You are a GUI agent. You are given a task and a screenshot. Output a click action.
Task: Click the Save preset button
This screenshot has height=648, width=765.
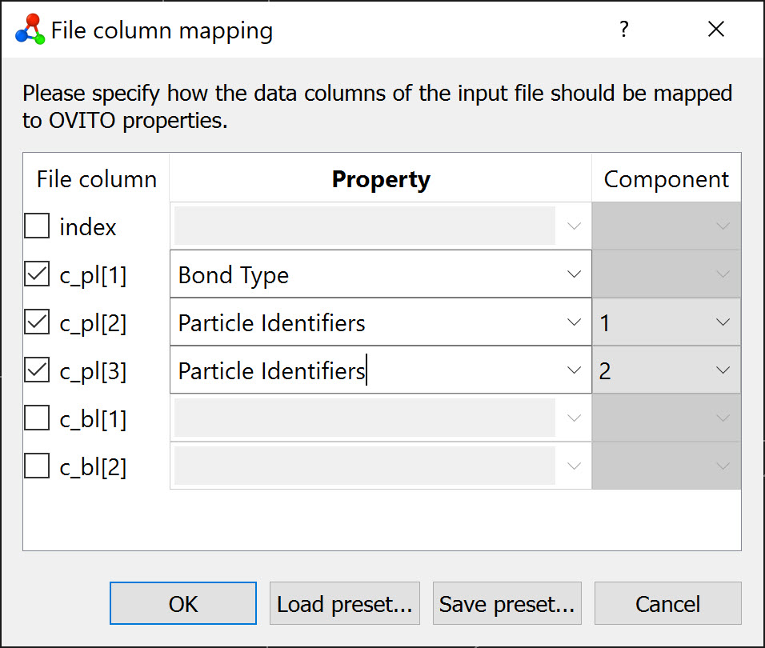point(507,604)
